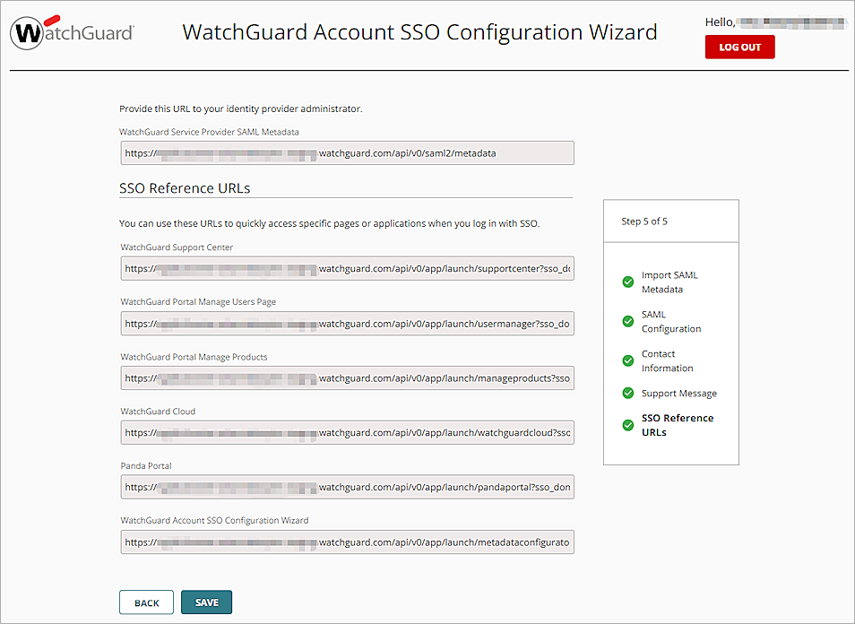855x624 pixels.
Task: Click the green checkmark beside Import SAML Metadata
Action: [627, 282]
